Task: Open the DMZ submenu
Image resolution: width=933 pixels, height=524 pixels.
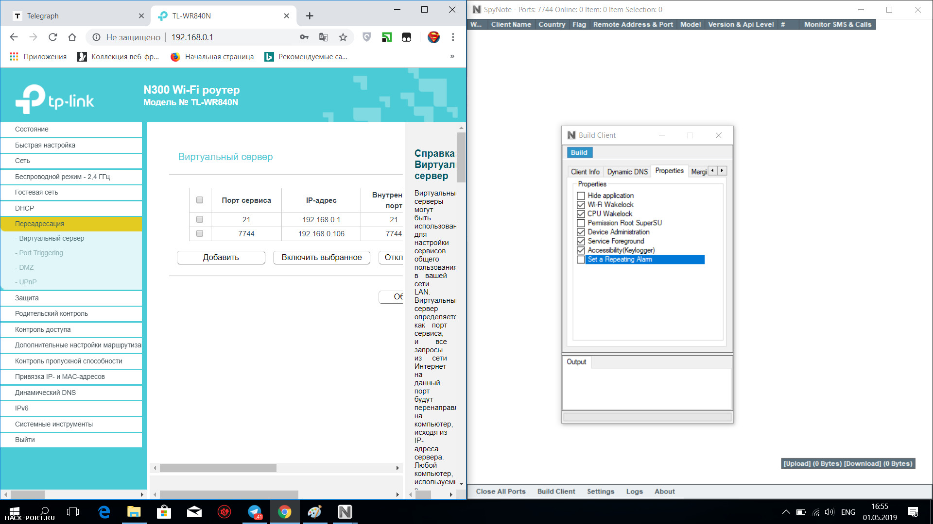Action: coord(26,267)
